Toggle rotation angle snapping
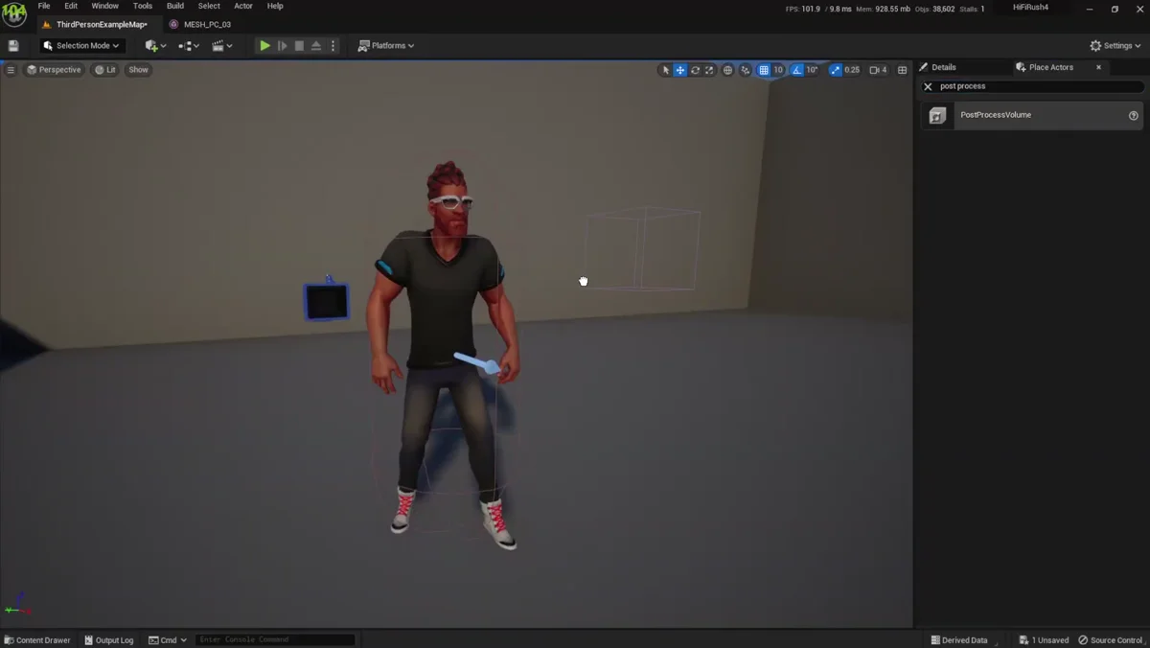 797,70
